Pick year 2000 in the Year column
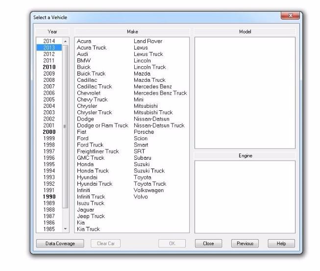The height and width of the screenshot is (271, 320). (x=49, y=132)
